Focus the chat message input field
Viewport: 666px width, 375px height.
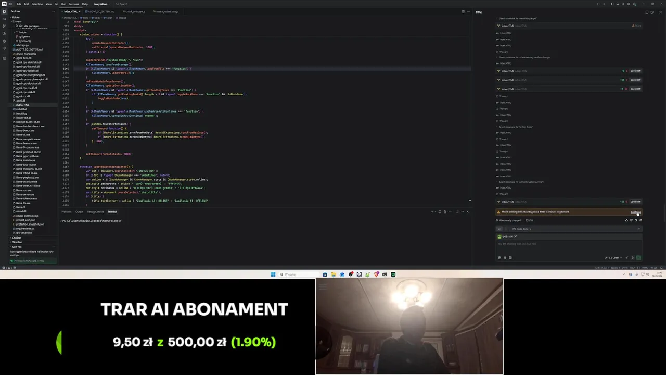(569, 244)
